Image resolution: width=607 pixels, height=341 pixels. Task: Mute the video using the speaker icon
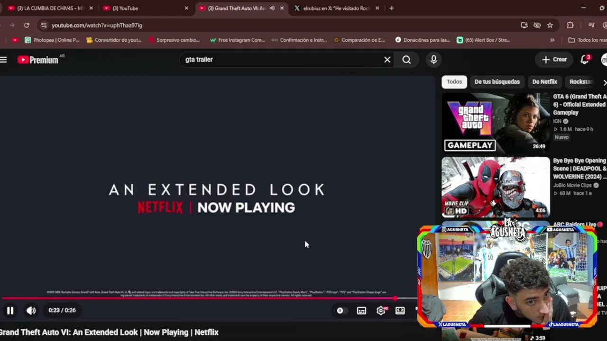coord(31,311)
